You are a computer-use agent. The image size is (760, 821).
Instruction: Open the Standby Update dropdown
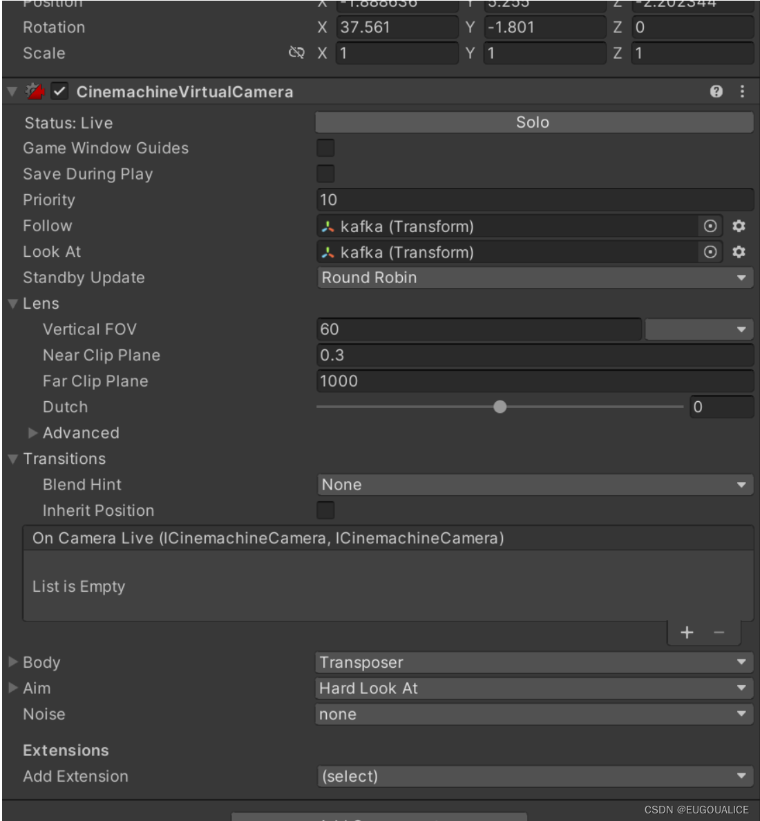point(535,278)
